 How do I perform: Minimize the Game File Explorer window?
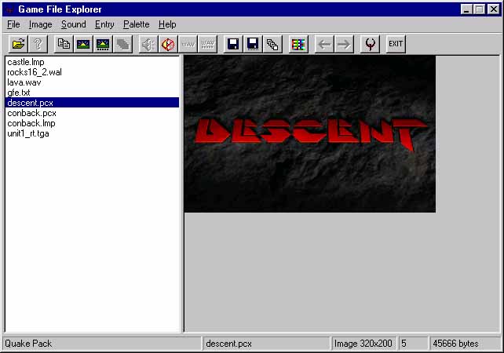coord(466,9)
